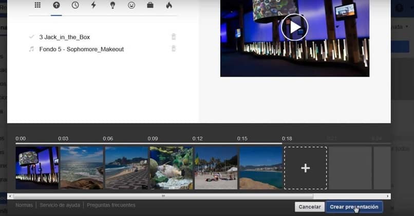Click the 0:09 timeline marker
The image size is (414, 216).
point(153,138)
